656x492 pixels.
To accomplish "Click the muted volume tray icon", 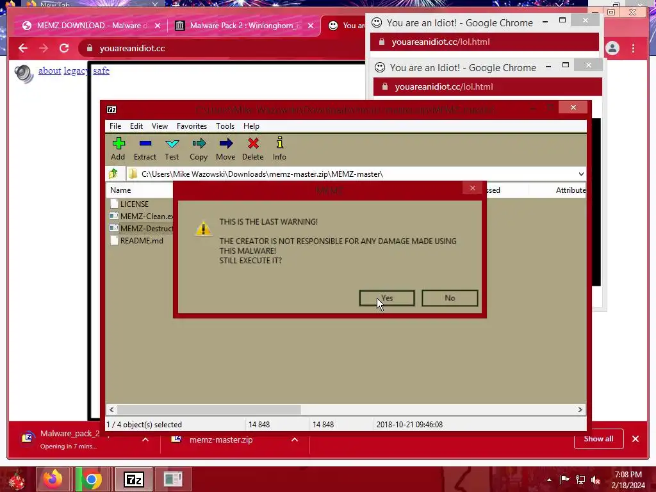I will tap(596, 480).
